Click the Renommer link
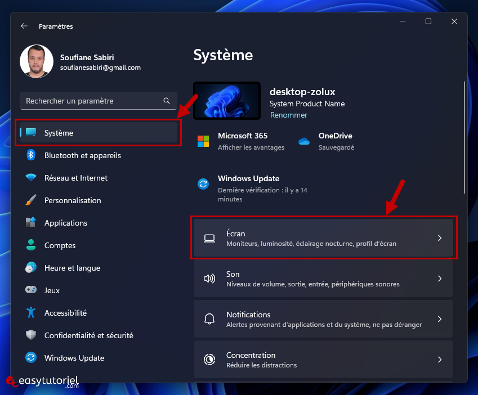The image size is (478, 395). (289, 115)
